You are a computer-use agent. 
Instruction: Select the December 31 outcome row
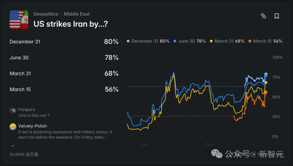point(64,42)
